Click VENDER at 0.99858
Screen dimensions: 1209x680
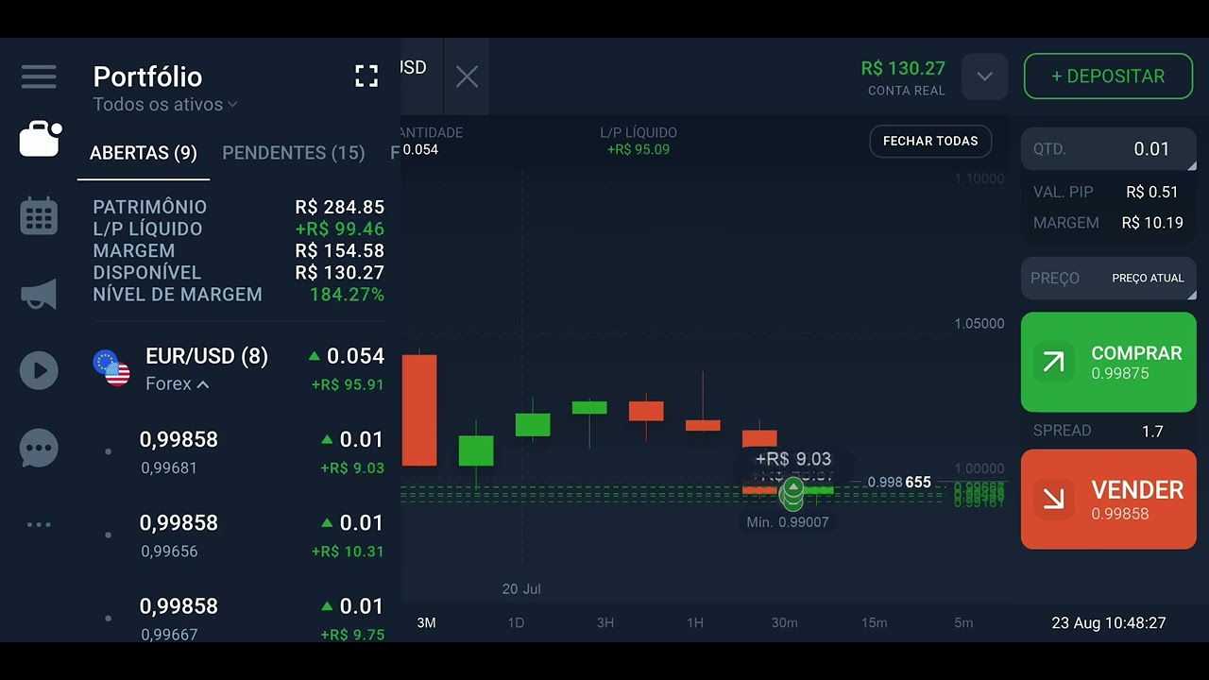point(1109,500)
